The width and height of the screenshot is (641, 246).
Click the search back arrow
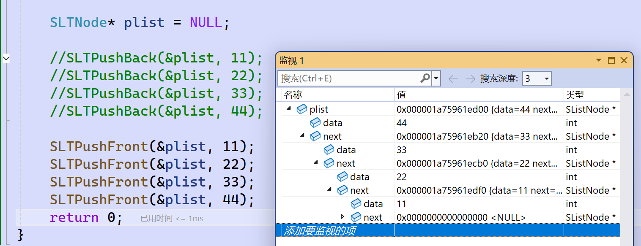click(453, 78)
